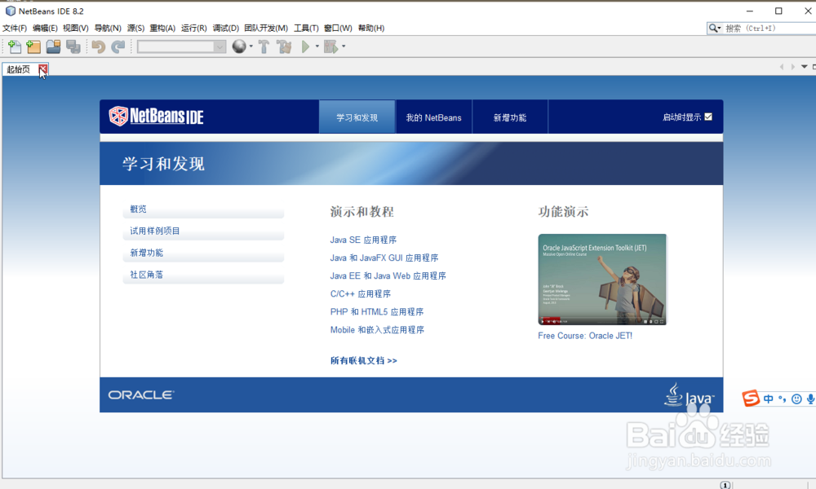This screenshot has width=816, height=489.
Task: Open the C/C++ 应用程序 link
Action: (360, 293)
